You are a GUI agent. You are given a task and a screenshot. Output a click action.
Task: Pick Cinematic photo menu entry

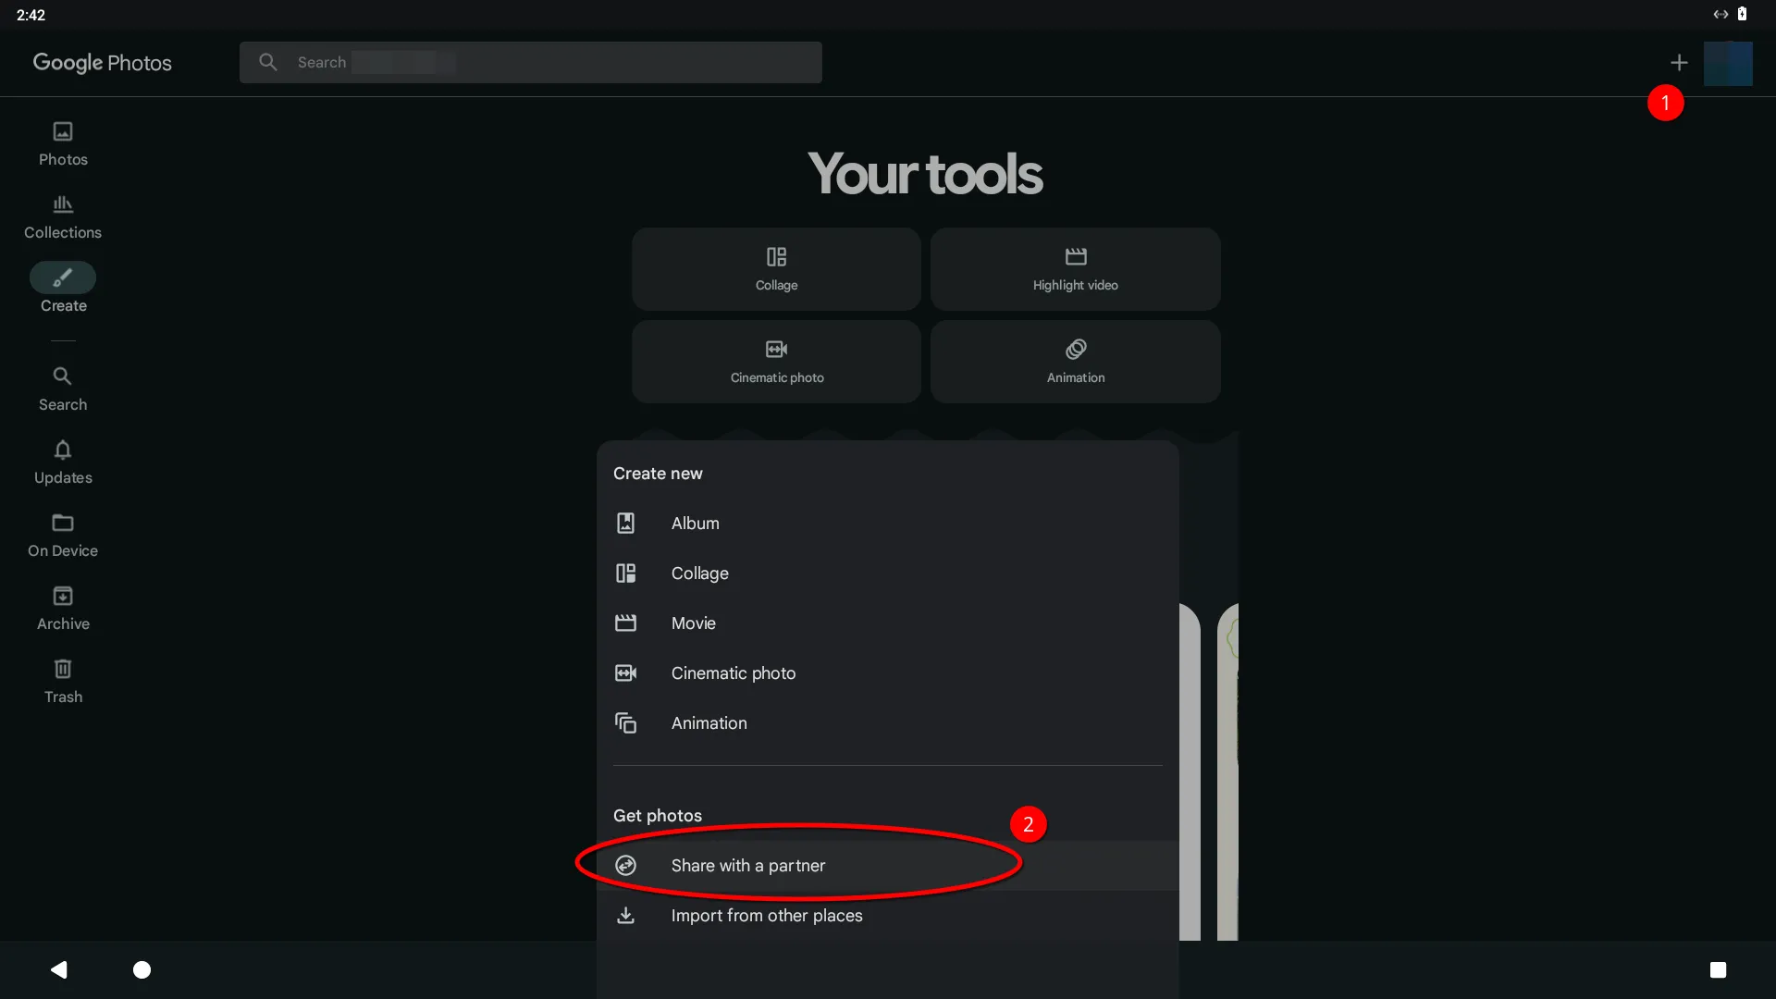733,673
